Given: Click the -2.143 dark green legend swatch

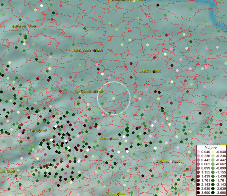Looking at the screenshot, I should point(213,185).
